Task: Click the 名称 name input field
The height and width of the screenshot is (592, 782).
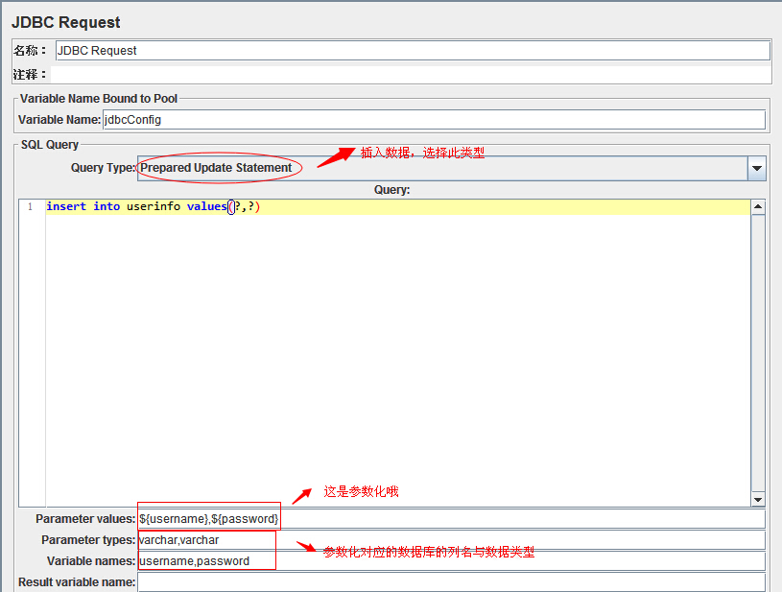Action: pyautogui.click(x=413, y=50)
